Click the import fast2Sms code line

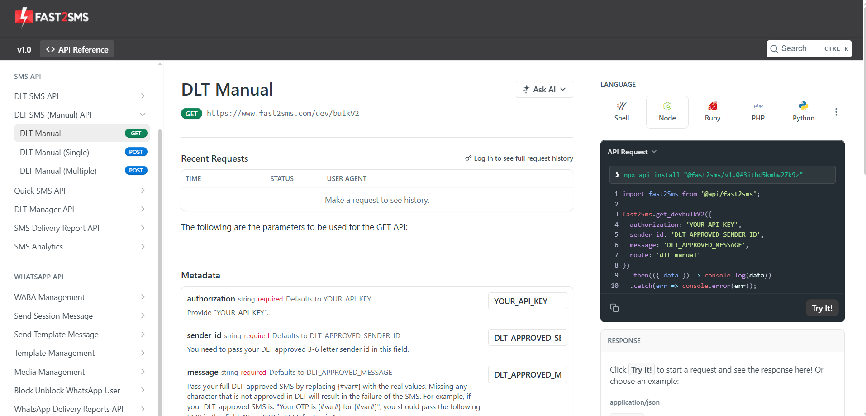[x=691, y=194]
